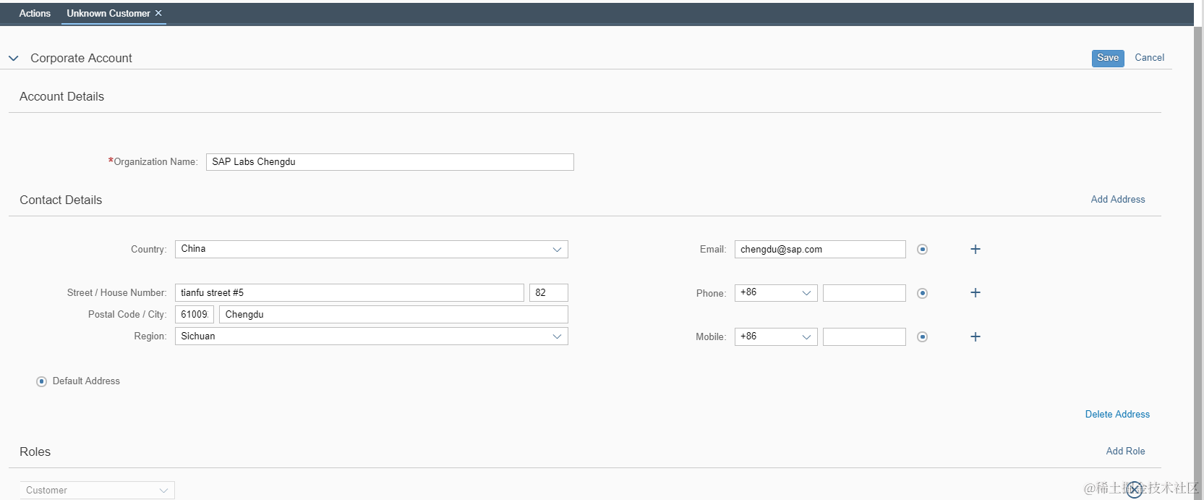The width and height of the screenshot is (1204, 500).
Task: Click the Save button
Action: (x=1108, y=58)
